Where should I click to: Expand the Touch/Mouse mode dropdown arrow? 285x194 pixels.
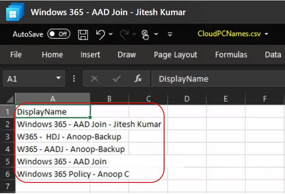[x=156, y=34]
